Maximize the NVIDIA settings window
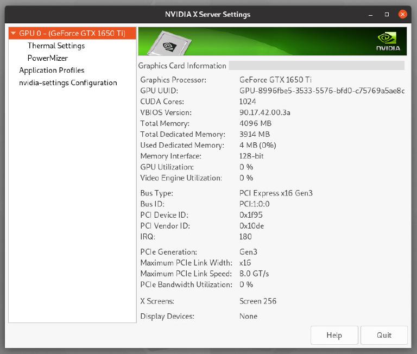 point(387,14)
